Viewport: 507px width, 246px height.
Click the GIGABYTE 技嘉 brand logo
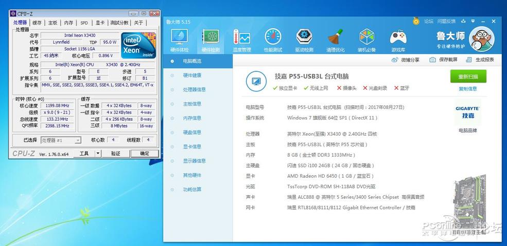(467, 113)
